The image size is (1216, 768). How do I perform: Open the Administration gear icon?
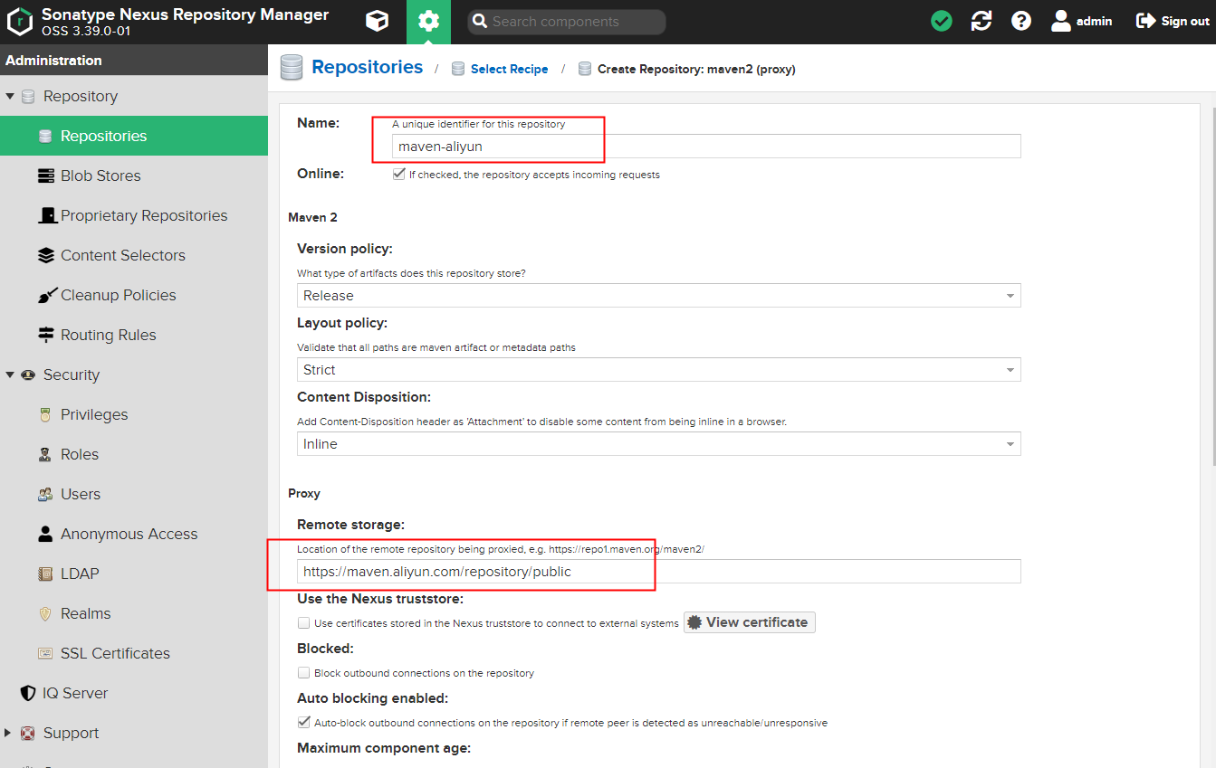pos(428,22)
